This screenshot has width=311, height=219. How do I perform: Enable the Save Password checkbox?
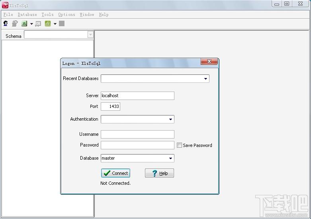coord(179,145)
